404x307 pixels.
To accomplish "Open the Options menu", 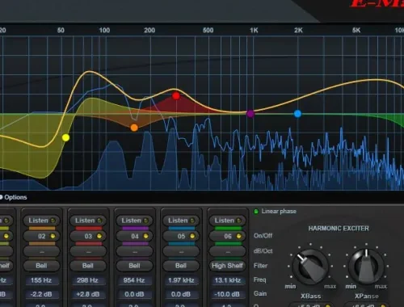I will pos(15,197).
